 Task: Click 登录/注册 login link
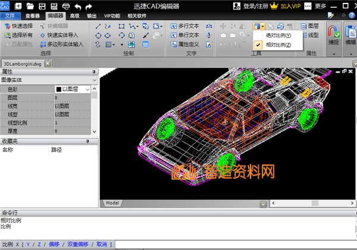pos(255,6)
